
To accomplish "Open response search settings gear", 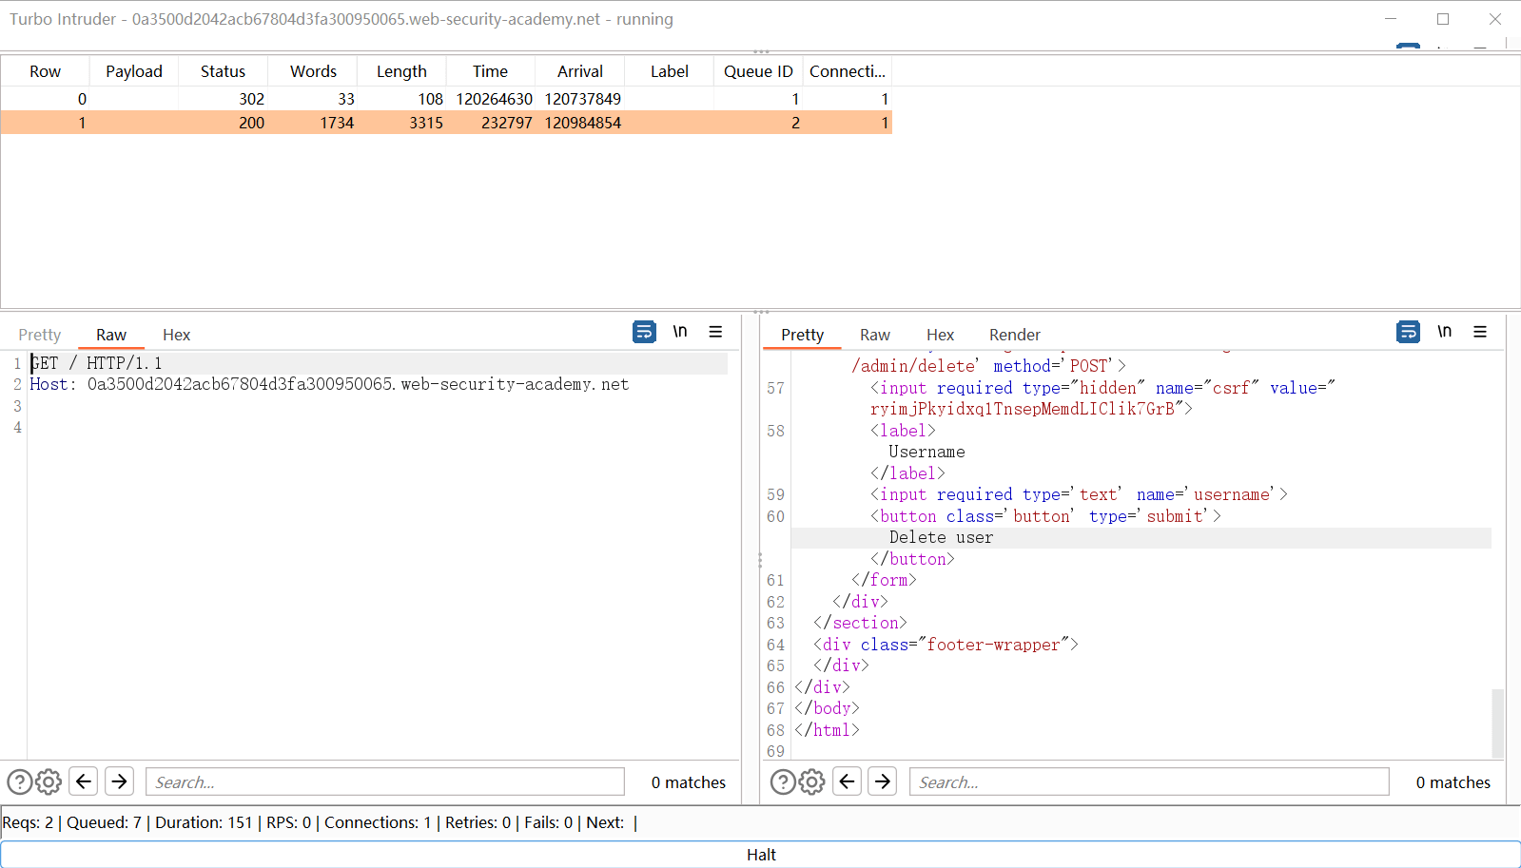I will (812, 782).
